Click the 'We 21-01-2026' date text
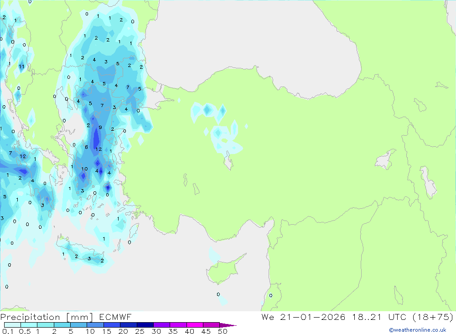 (x=303, y=317)
